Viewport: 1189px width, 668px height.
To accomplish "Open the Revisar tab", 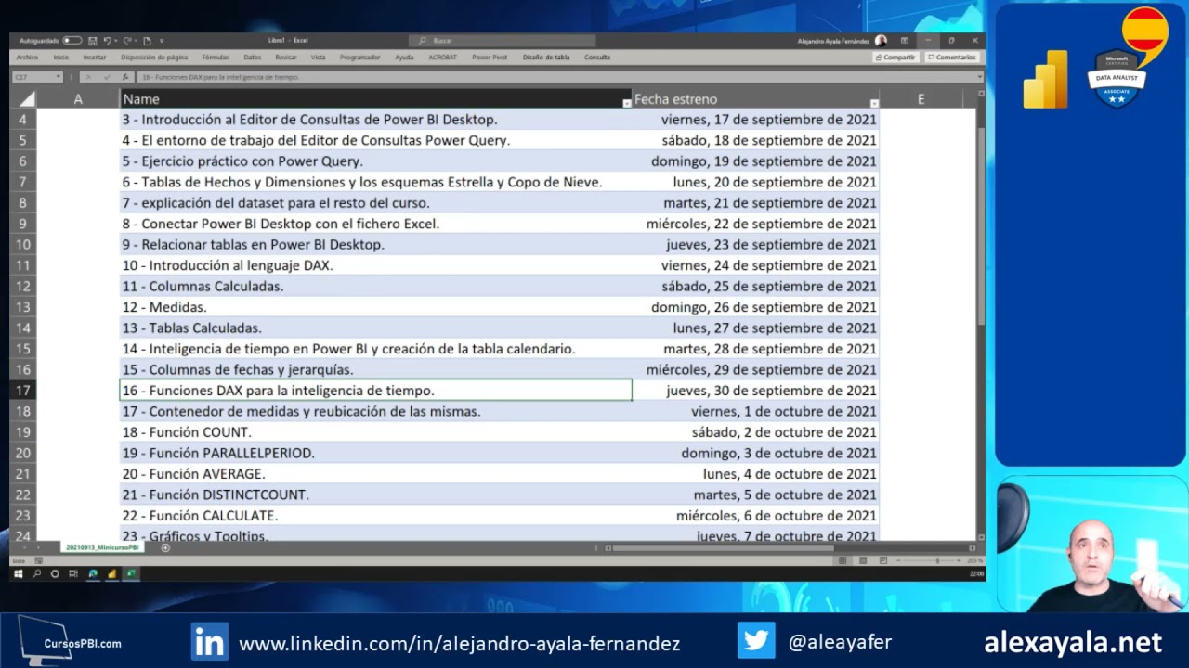I will 286,58.
